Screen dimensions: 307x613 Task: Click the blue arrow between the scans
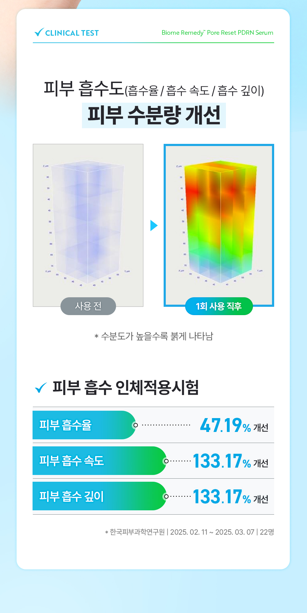153,225
